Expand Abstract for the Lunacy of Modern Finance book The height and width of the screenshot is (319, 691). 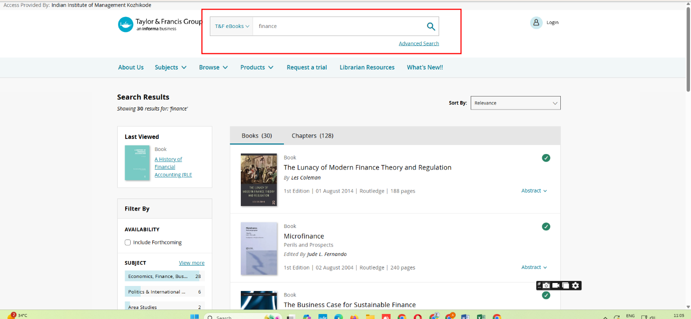534,190
